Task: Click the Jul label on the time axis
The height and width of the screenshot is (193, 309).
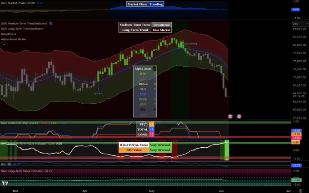Action: (x=288, y=191)
